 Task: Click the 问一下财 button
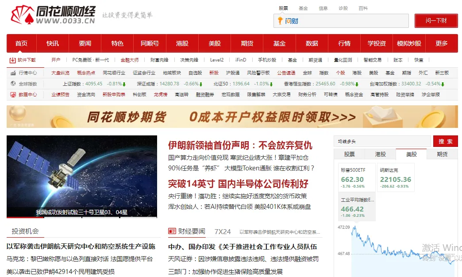coord(436,21)
